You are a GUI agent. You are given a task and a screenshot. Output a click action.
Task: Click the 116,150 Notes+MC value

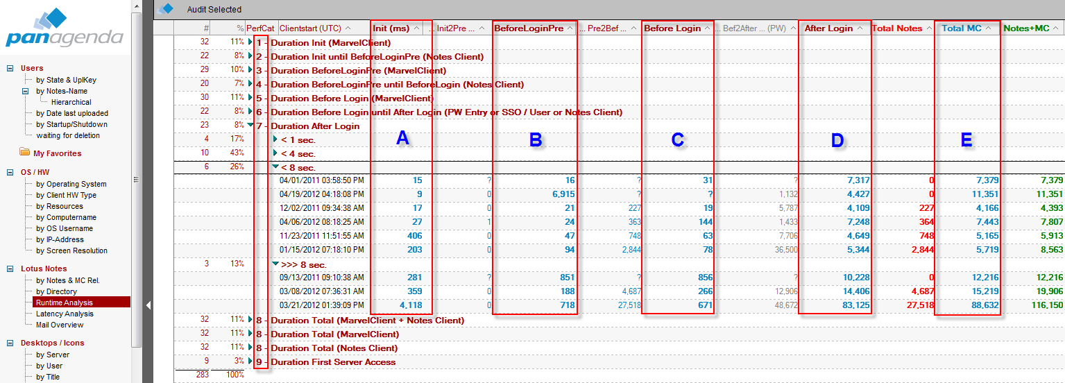pyautogui.click(x=1047, y=305)
